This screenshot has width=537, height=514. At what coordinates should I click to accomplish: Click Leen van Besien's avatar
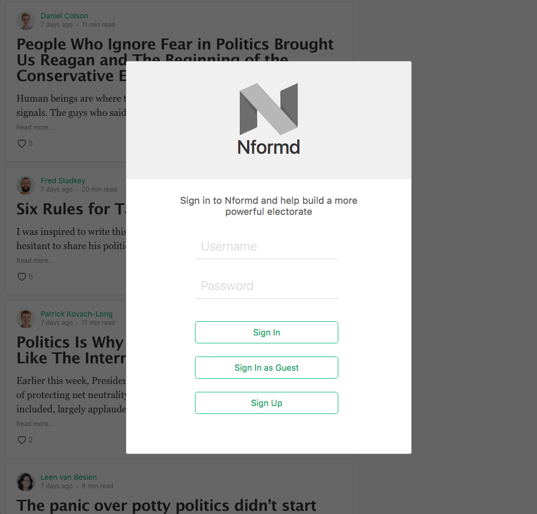26,482
